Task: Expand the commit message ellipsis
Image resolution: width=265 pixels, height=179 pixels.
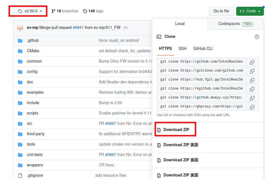Action: pos(126,27)
